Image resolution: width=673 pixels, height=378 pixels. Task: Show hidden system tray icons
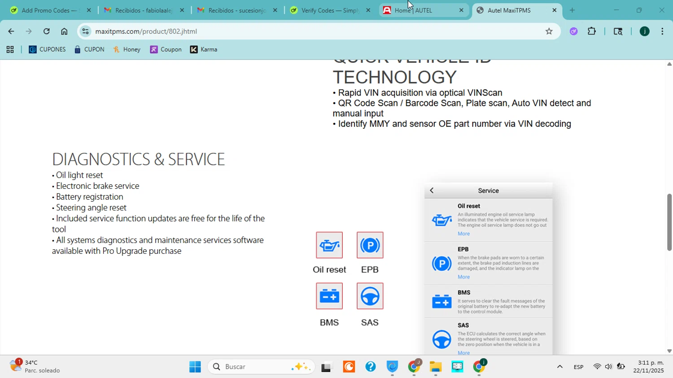(559, 367)
